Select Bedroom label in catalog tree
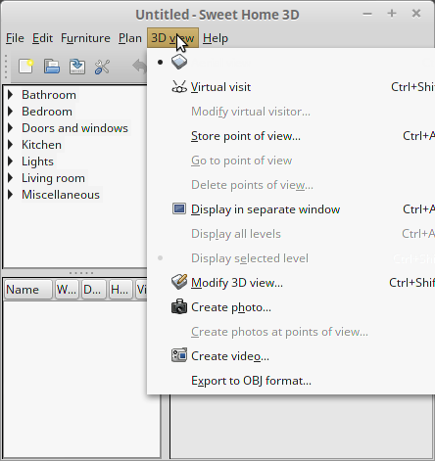The height and width of the screenshot is (461, 435). coord(47,112)
